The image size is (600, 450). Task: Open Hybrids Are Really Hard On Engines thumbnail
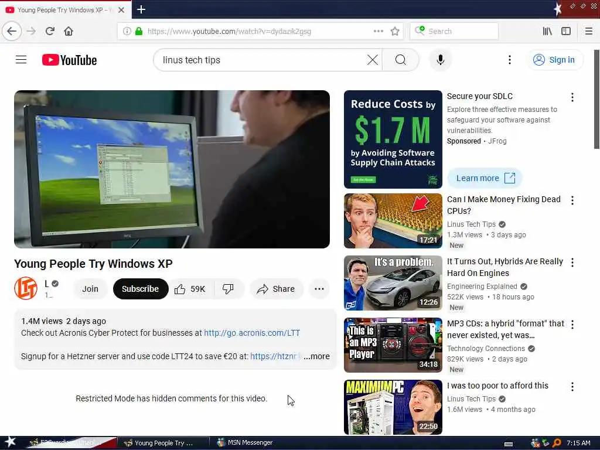point(393,283)
